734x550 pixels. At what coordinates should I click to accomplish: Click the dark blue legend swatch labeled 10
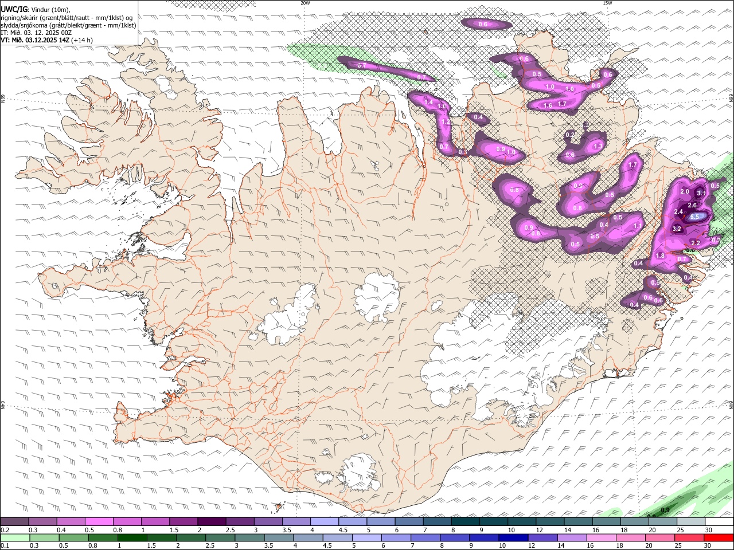512,537
